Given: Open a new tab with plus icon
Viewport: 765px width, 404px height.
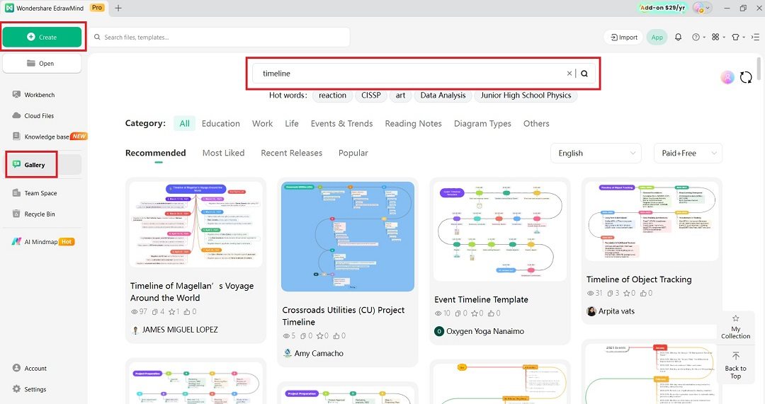Looking at the screenshot, I should pyautogui.click(x=118, y=8).
